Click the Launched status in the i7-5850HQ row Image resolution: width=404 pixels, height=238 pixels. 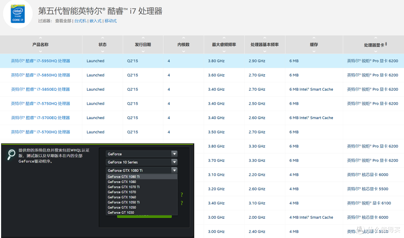[95, 75]
